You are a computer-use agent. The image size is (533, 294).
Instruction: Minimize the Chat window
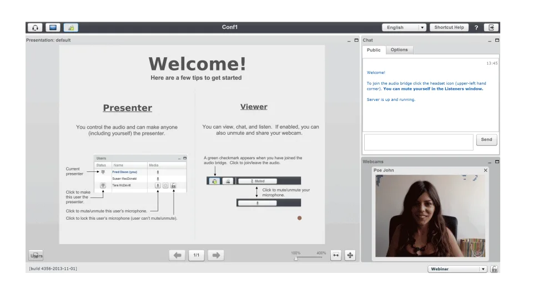(490, 40)
